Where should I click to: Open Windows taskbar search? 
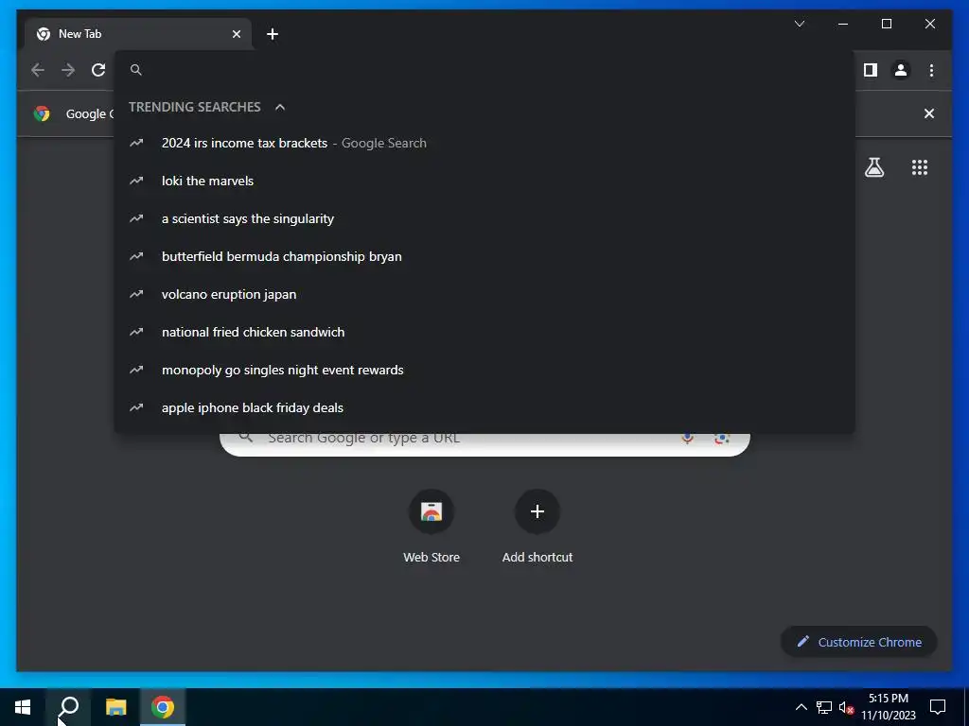[68, 707]
